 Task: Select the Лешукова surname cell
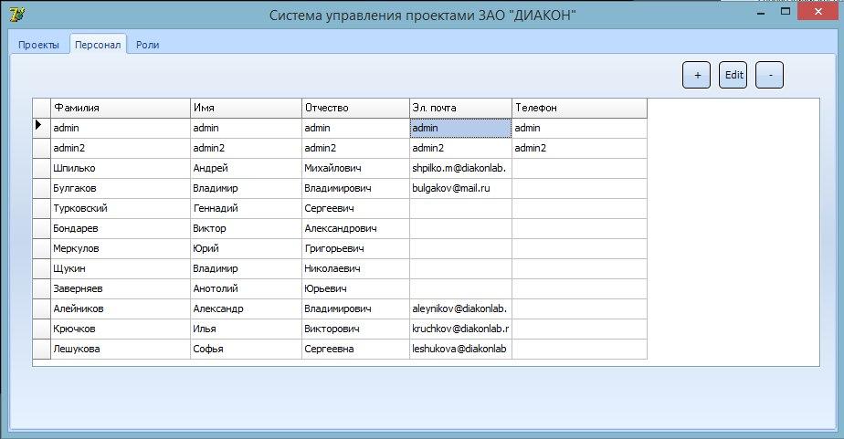click(x=120, y=349)
